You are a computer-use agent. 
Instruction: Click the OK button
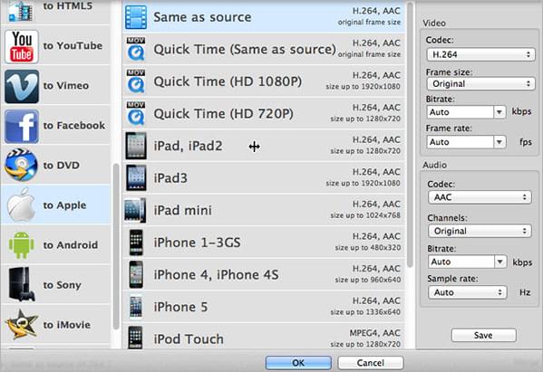click(x=298, y=363)
